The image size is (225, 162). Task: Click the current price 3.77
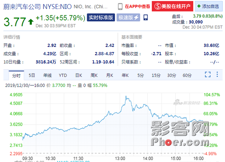click(x=15, y=22)
